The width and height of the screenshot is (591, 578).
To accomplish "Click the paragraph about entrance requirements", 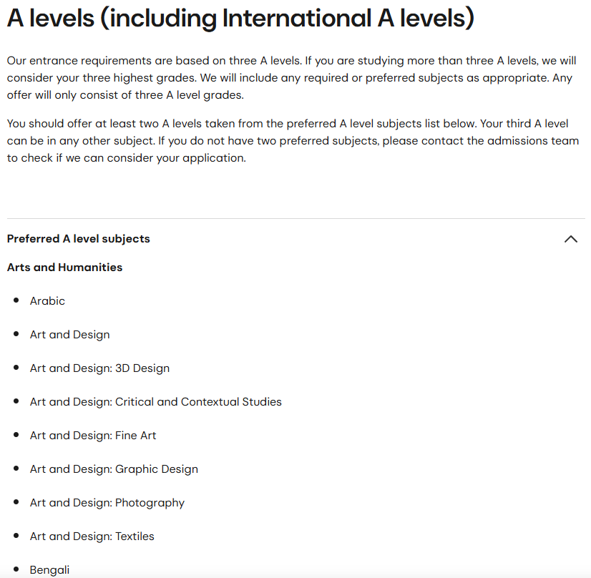I will tap(295, 77).
